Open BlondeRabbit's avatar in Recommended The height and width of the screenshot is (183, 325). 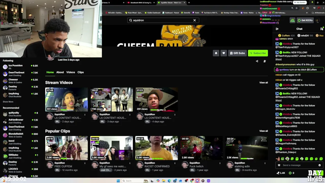[x=5, y=135]
